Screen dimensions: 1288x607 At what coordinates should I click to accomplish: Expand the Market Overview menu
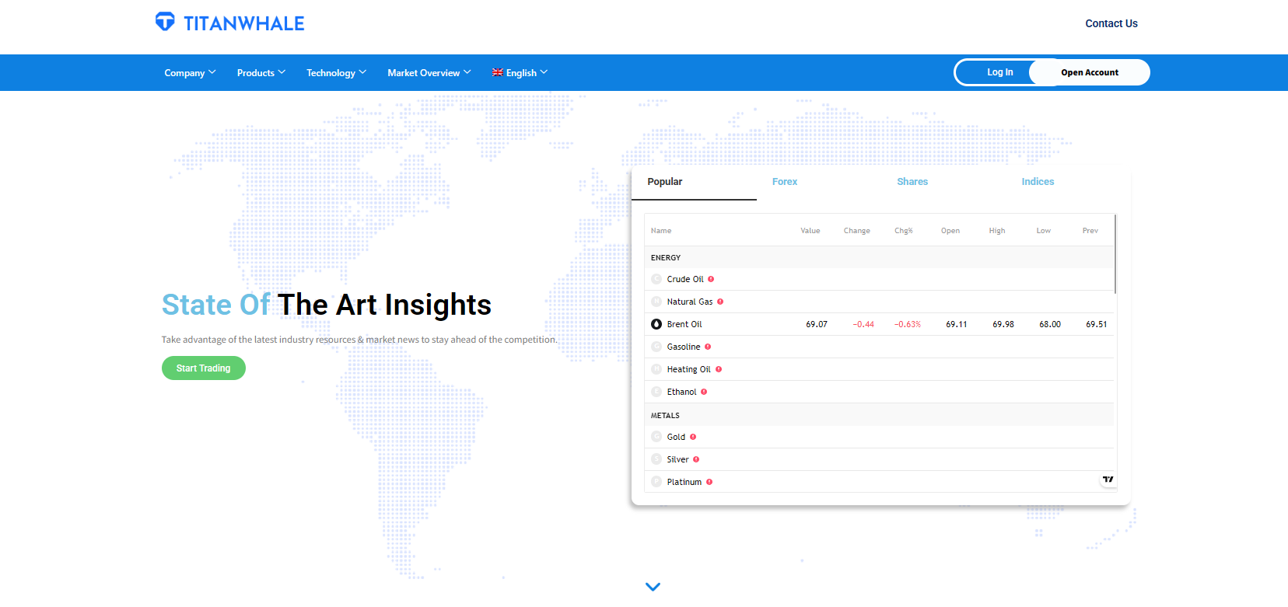click(x=429, y=73)
